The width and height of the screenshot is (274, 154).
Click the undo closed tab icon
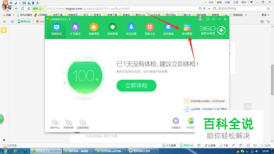click(x=268, y=22)
